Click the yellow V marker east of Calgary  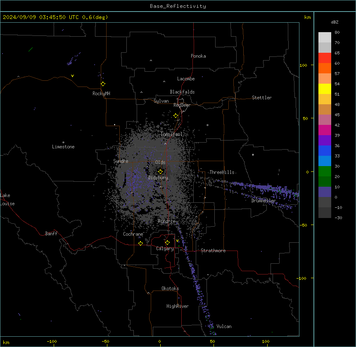(x=177, y=241)
